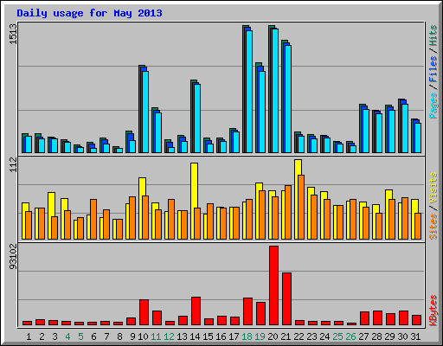Click day label 13 on the axis
The width and height of the screenshot is (443, 346).
182,336
